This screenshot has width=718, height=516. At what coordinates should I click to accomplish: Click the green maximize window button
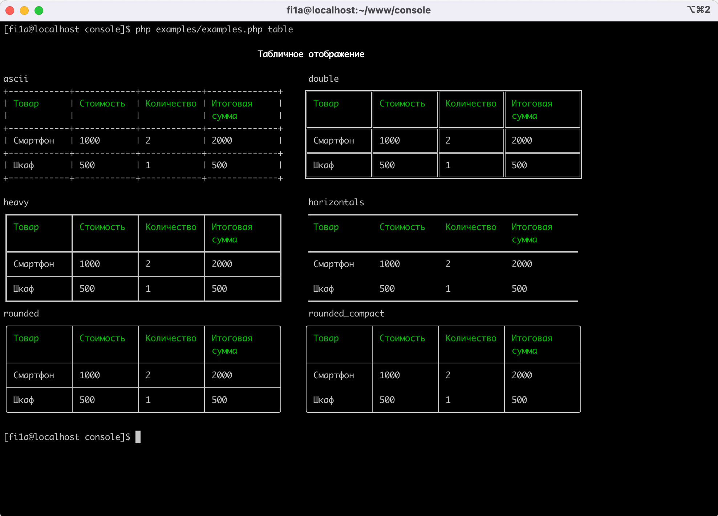[39, 11]
